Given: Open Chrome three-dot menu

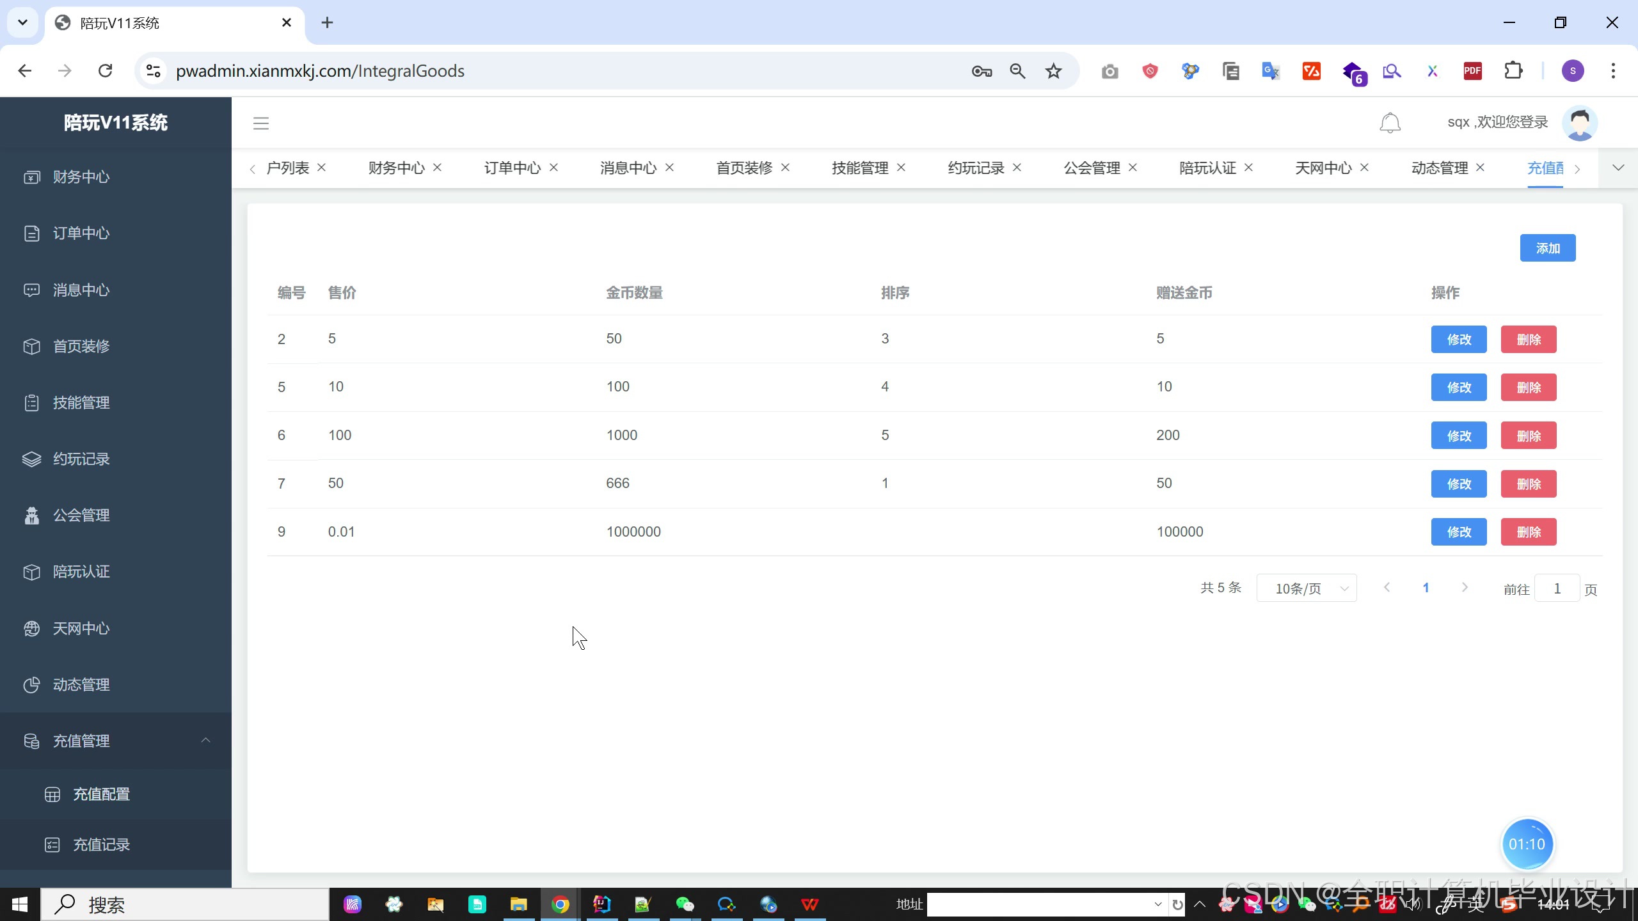Looking at the screenshot, I should coord(1613,71).
